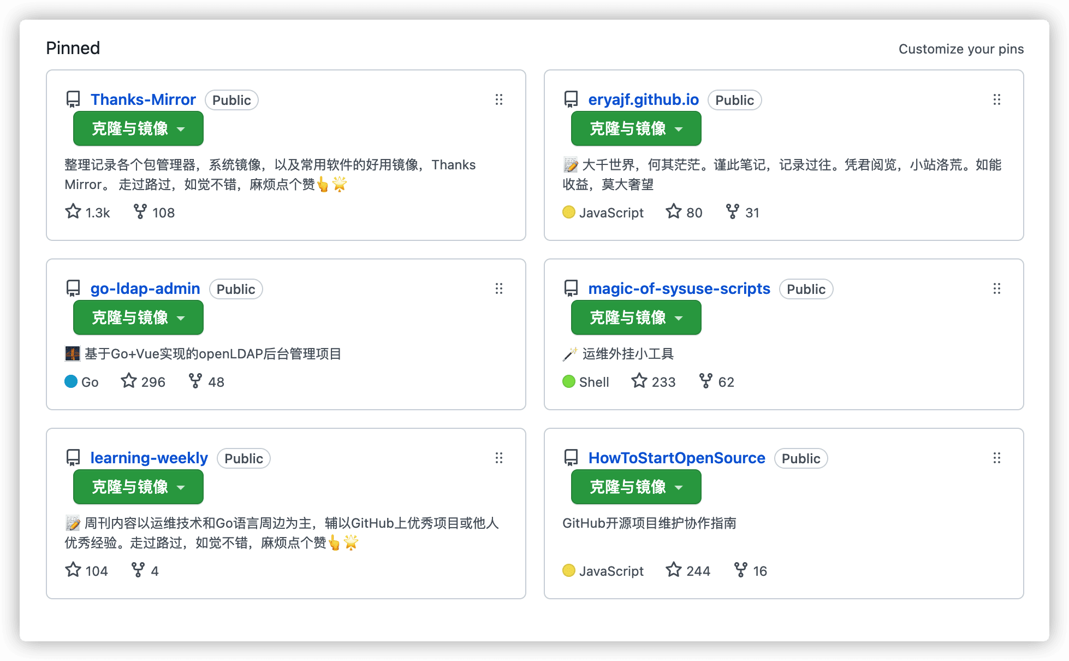1069x661 pixels.
Task: Click the star icon for Thanks-Mirror
Action: 73,211
